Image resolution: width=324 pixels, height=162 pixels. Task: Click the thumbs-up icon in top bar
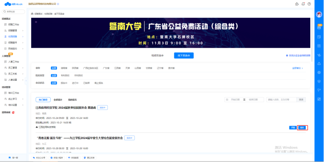[297, 4]
